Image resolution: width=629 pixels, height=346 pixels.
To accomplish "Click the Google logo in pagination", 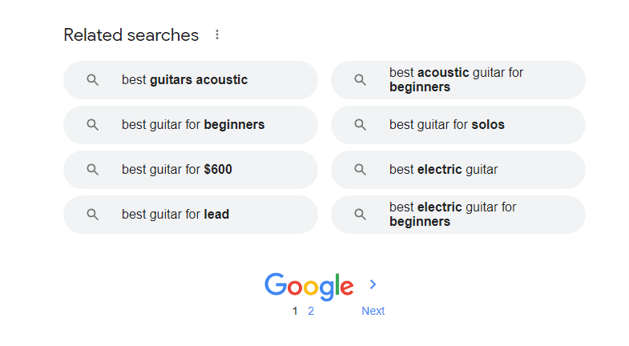I will (308, 286).
